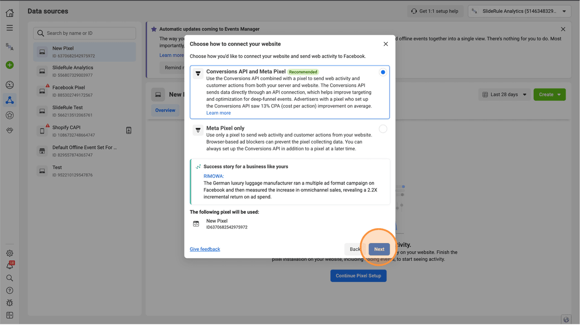580x325 pixels.
Task: Click the Back button in dialog
Action: pyautogui.click(x=355, y=249)
